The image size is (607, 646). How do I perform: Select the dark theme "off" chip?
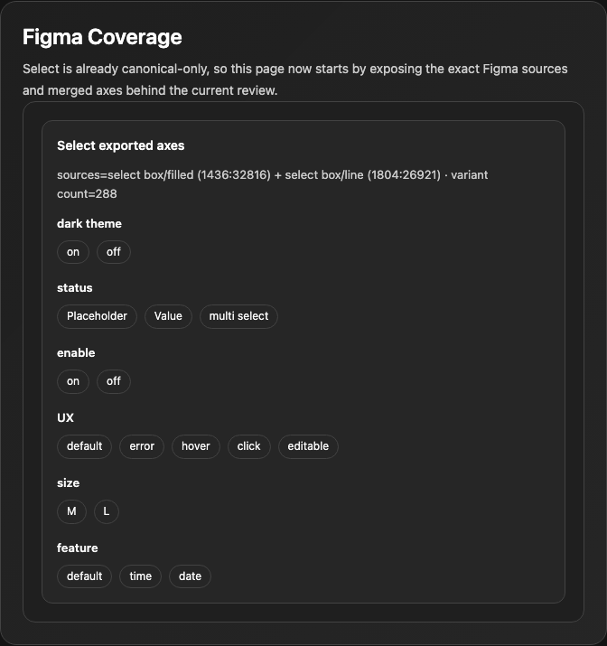[114, 252]
